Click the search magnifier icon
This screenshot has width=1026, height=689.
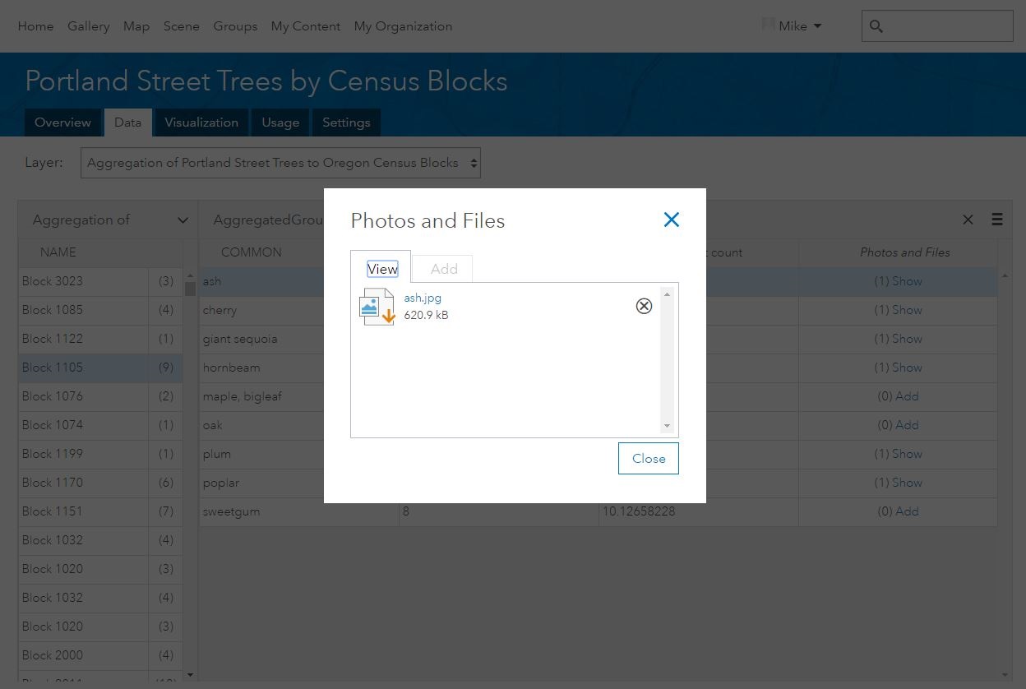pos(876,26)
